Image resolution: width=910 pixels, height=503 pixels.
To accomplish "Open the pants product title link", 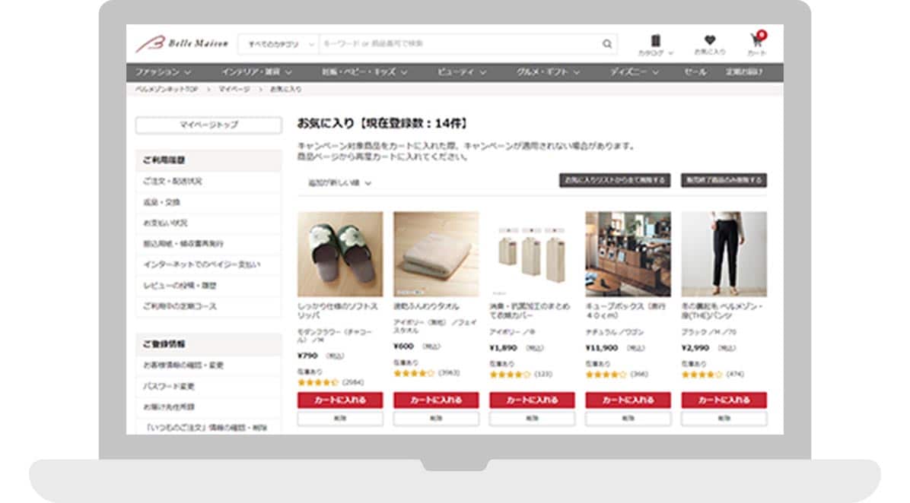I will 722,311.
